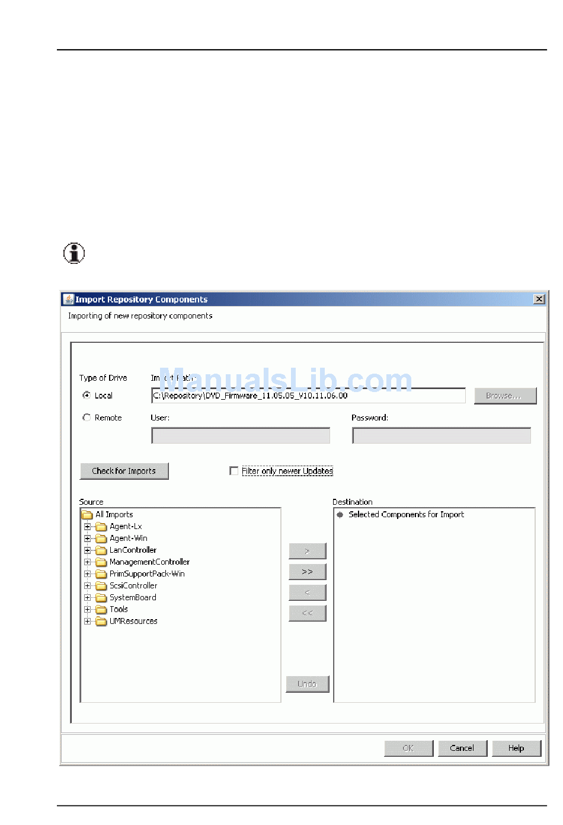Open Help for the import dialog
Image resolution: width=563 pixels, height=825 pixels.
[516, 748]
